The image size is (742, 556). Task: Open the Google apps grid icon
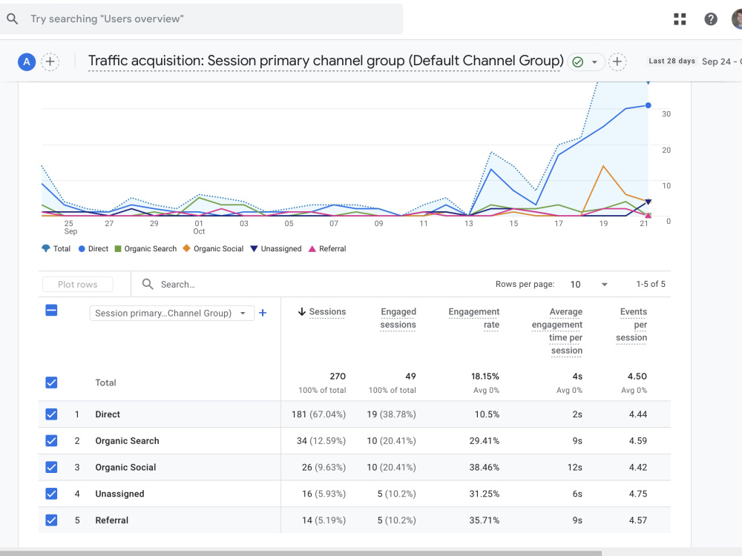680,19
